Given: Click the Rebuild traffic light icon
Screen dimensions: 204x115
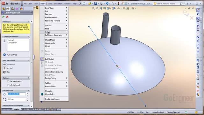Looking at the screenshot, I should pos(119,4).
